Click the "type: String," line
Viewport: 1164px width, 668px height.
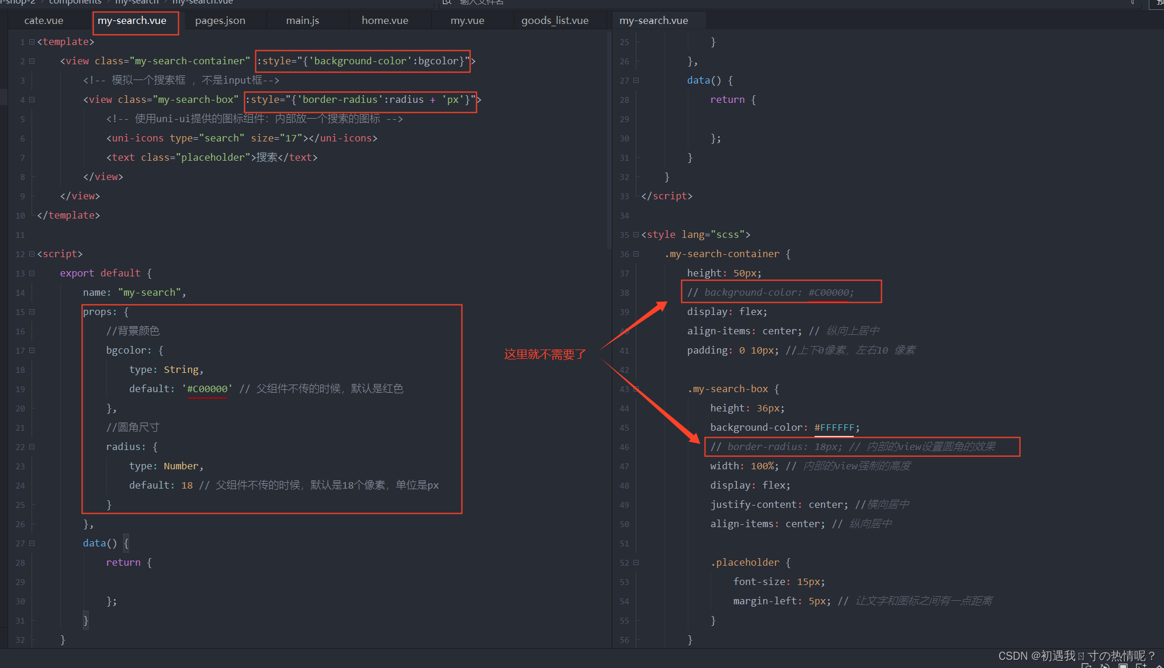pyautogui.click(x=167, y=369)
